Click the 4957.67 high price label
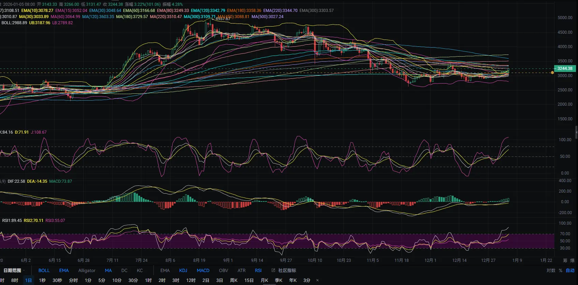 (x=223, y=19)
